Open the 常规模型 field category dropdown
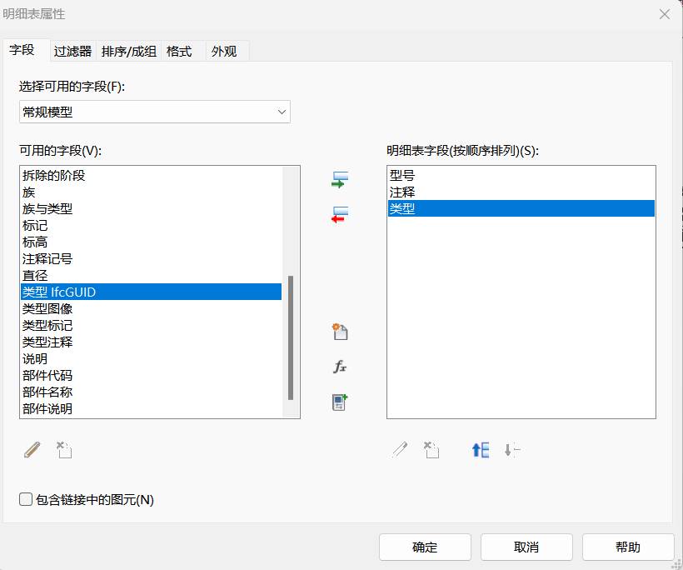This screenshot has height=570, width=683. (154, 112)
